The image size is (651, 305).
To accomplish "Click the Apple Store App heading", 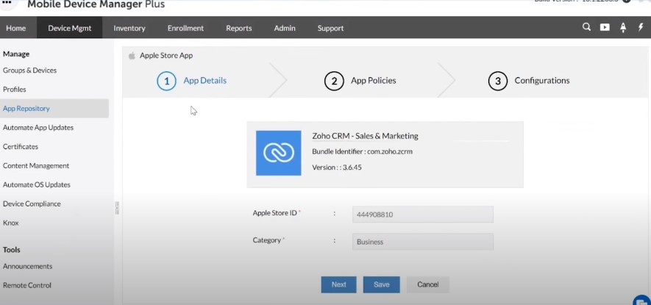I will tap(166, 56).
